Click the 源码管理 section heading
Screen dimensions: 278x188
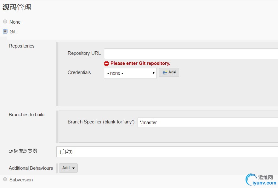pyautogui.click(x=17, y=7)
